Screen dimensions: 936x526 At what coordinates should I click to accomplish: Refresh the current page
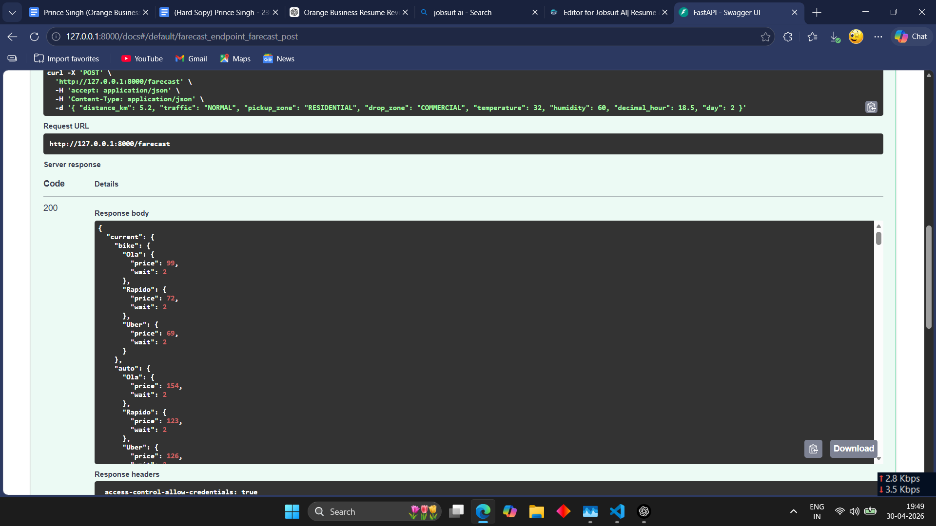pyautogui.click(x=34, y=37)
